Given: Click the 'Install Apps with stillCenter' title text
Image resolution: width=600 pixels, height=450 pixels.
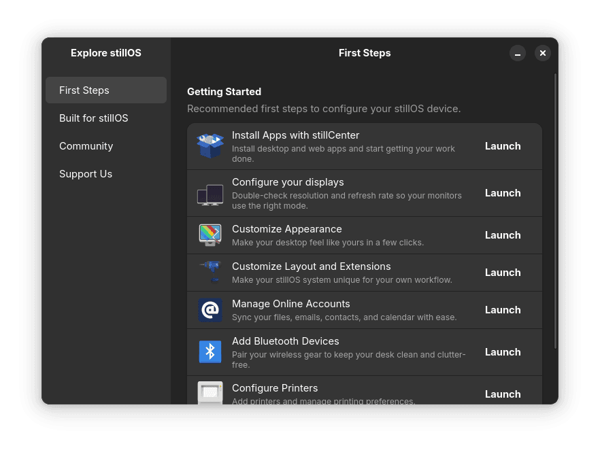Looking at the screenshot, I should point(295,135).
